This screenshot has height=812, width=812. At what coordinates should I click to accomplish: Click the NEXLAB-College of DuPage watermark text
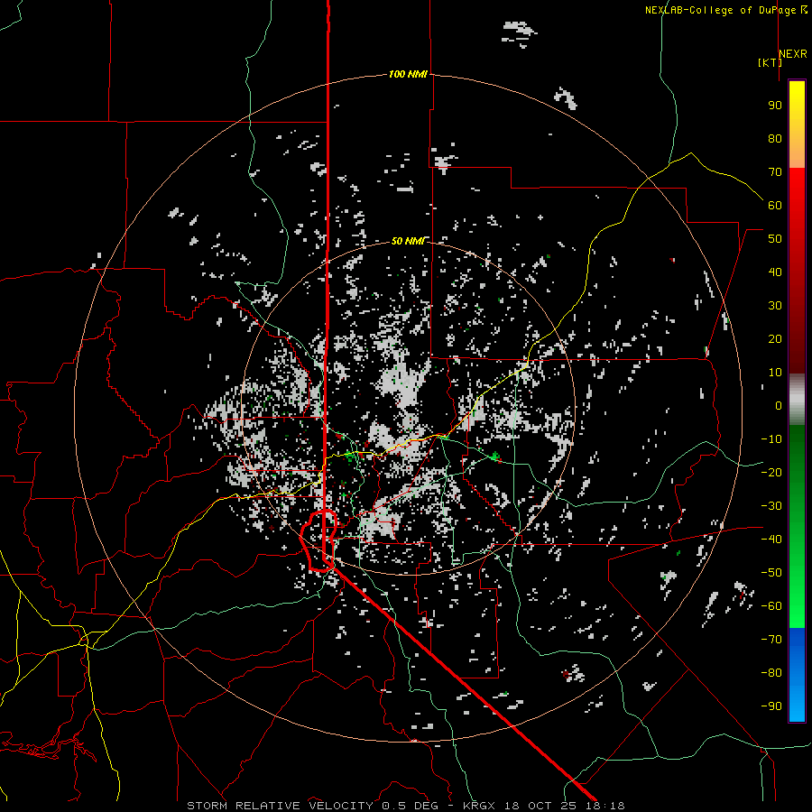[720, 10]
